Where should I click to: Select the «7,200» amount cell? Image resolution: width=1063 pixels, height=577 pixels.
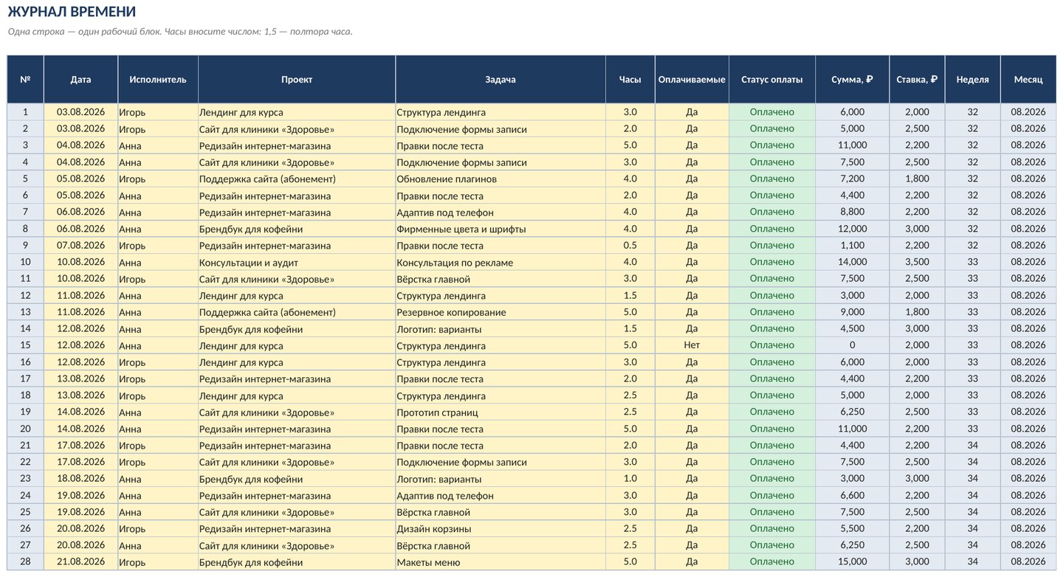tap(852, 179)
